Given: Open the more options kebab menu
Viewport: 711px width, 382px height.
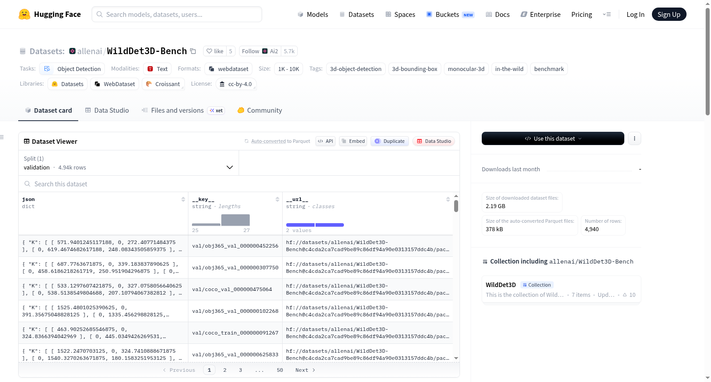Looking at the screenshot, I should [634, 138].
